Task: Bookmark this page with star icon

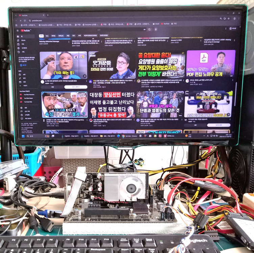Action: 229,19
